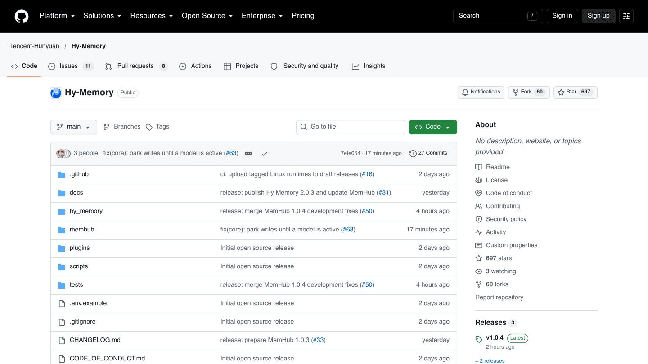This screenshot has width=648, height=364.
Task: Open the Security policy link
Action: (501, 219)
